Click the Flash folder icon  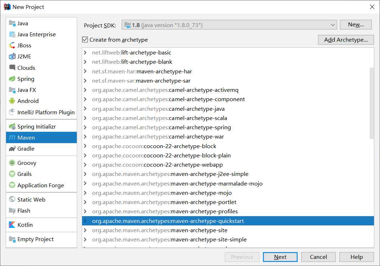pos(12,210)
